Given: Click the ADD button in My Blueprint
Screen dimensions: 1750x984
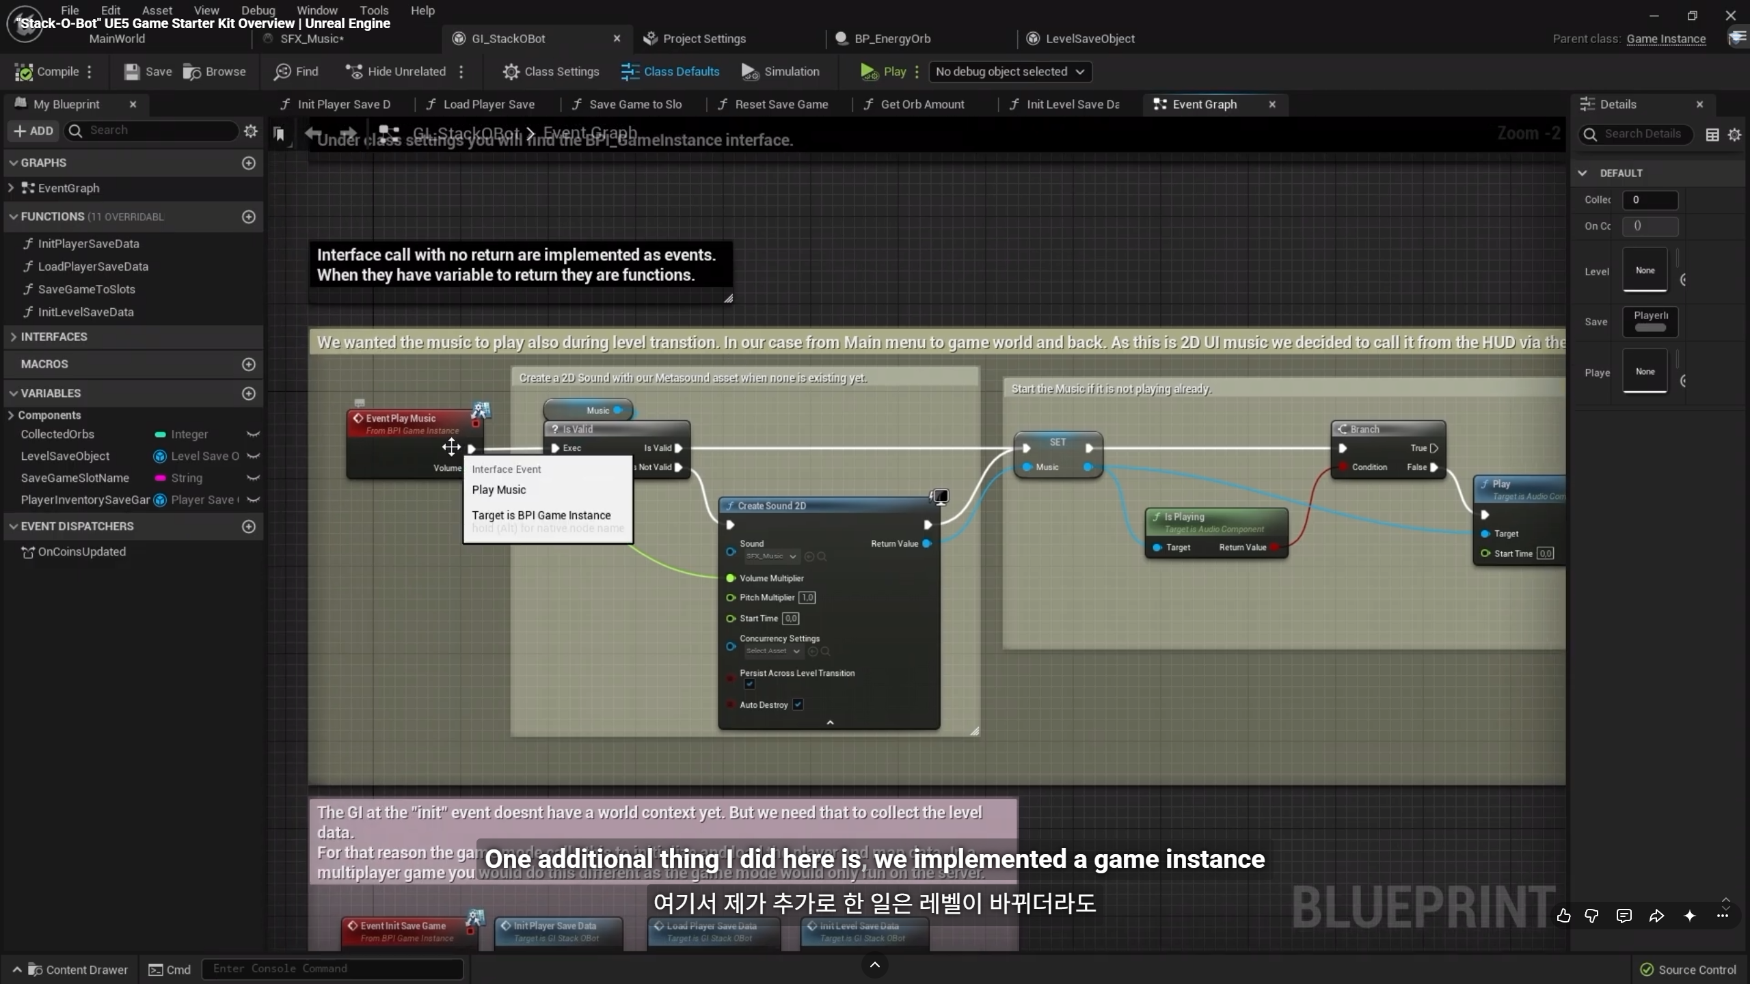Looking at the screenshot, I should click(33, 131).
